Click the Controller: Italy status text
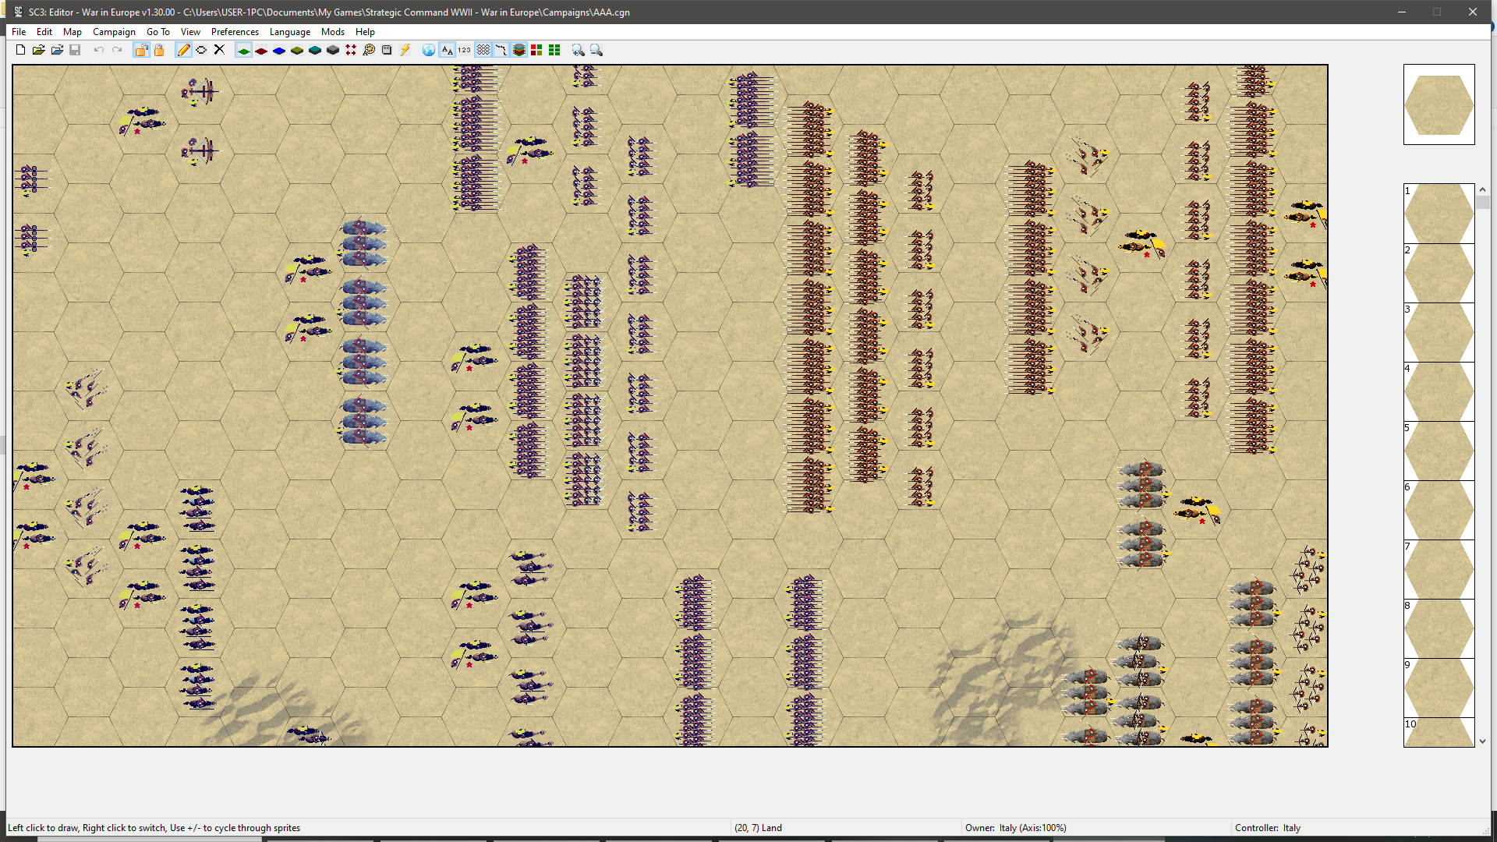The width and height of the screenshot is (1497, 842). [x=1268, y=828]
